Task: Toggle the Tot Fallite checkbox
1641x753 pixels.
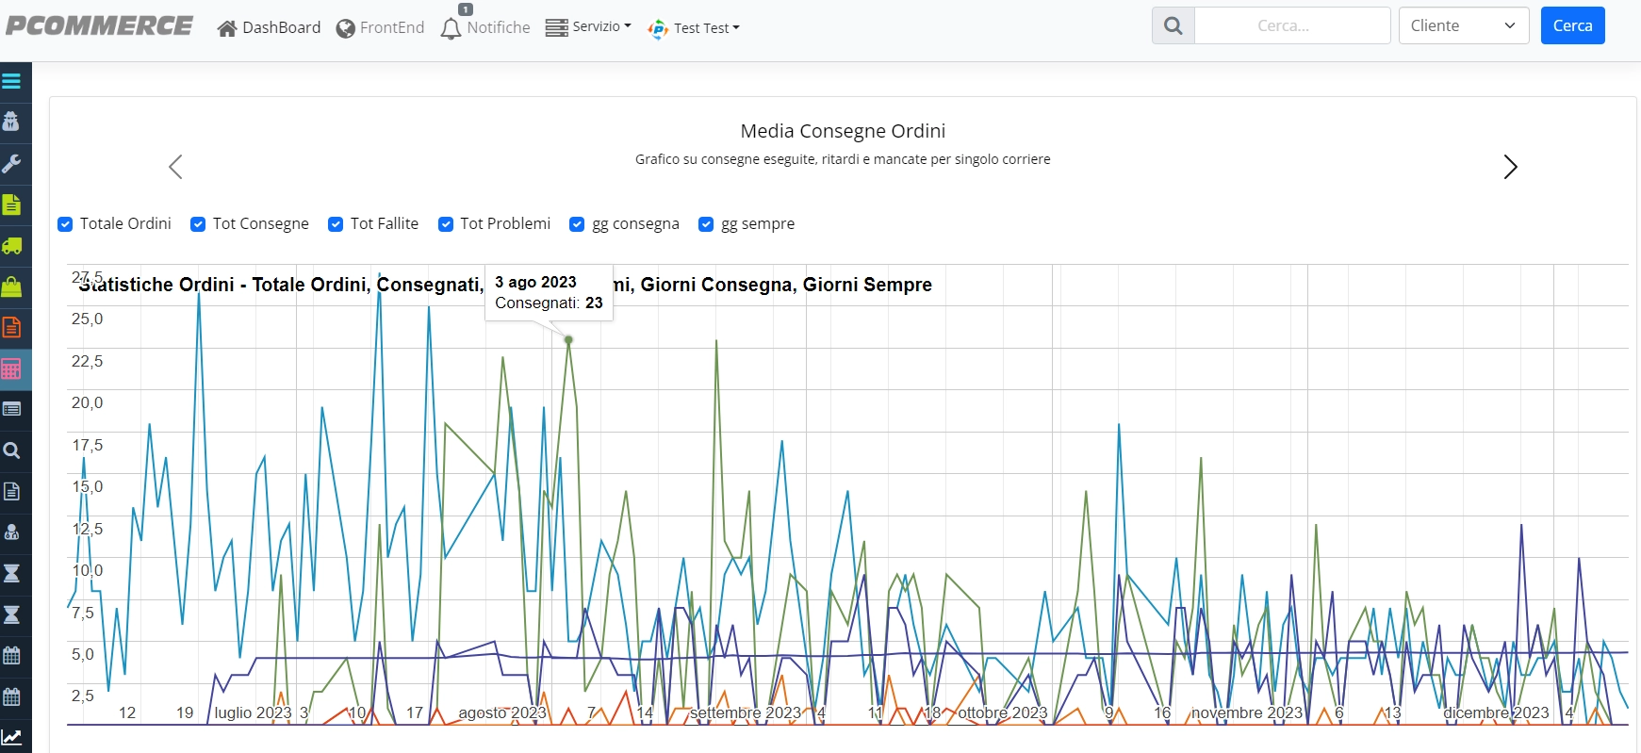Action: [x=336, y=224]
